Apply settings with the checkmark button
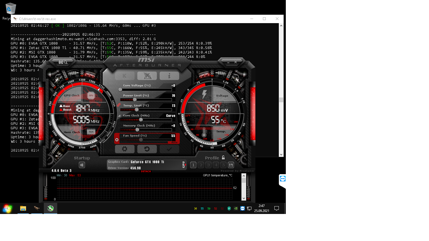429x241 pixels. pyautogui.click(x=169, y=149)
